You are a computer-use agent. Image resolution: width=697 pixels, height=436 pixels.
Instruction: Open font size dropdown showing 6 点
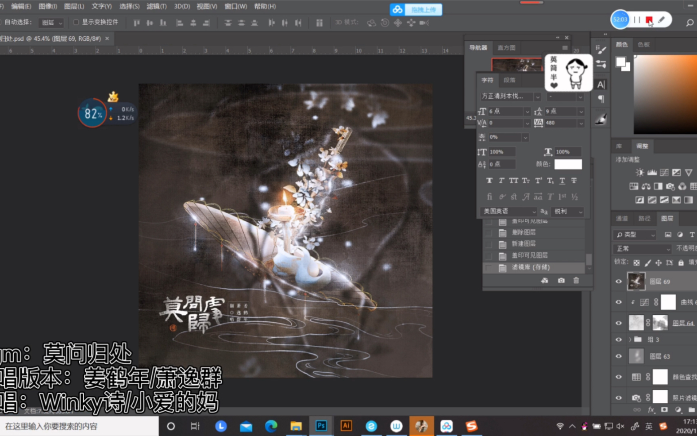pyautogui.click(x=527, y=112)
